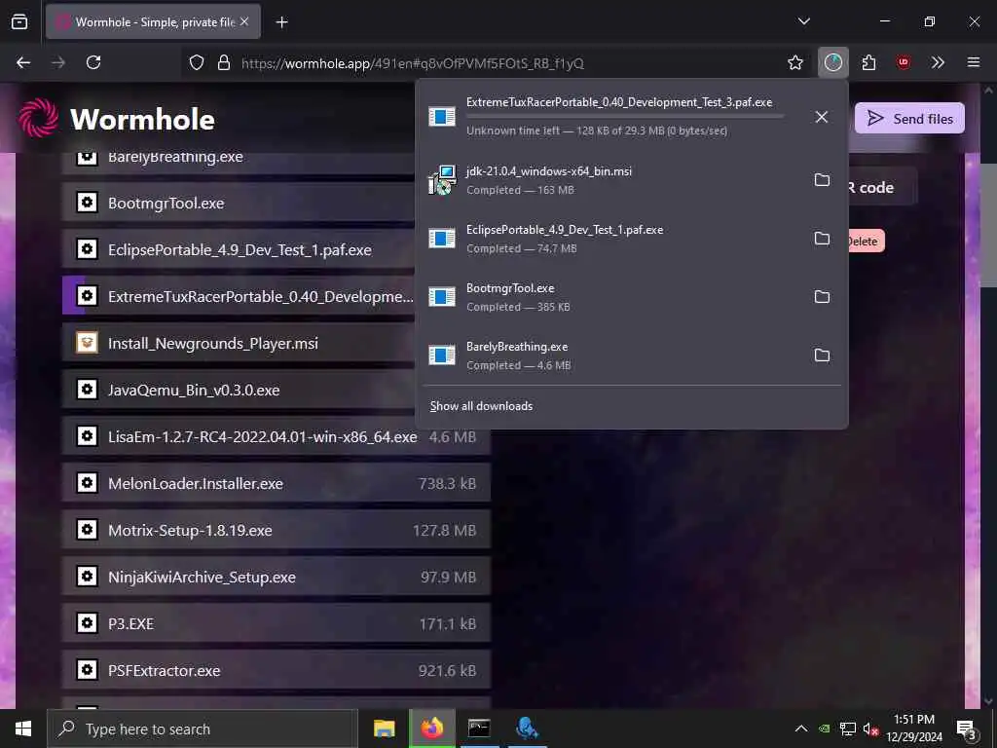Go forward to the next page
997x748 pixels.
[58, 62]
